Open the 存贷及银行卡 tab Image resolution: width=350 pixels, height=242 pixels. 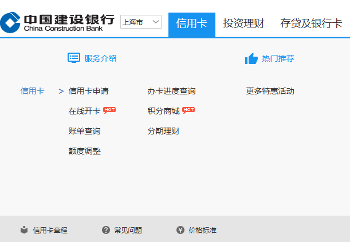(311, 23)
